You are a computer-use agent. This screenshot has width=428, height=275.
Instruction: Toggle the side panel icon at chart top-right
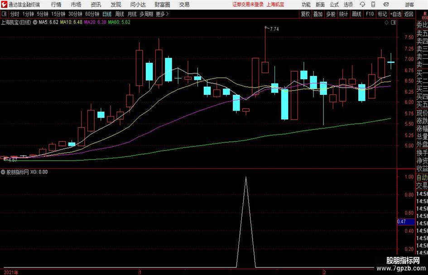pos(393,22)
